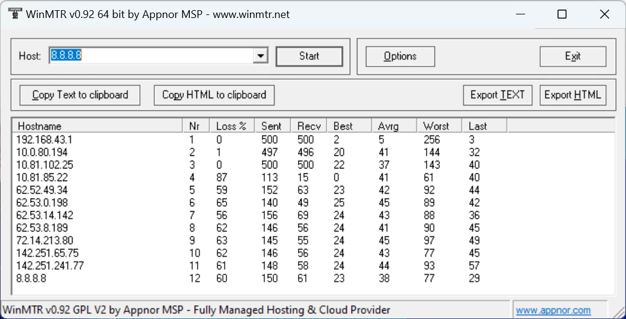Click the Recv column header

(309, 127)
